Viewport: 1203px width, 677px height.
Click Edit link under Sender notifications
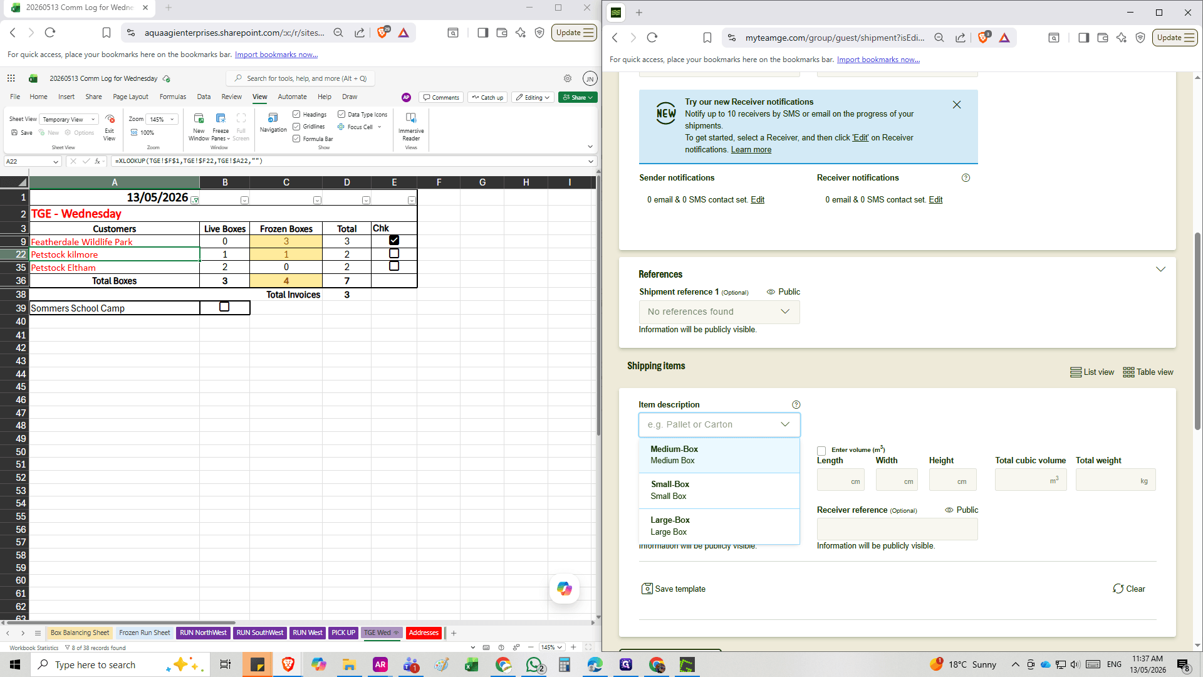pyautogui.click(x=758, y=200)
